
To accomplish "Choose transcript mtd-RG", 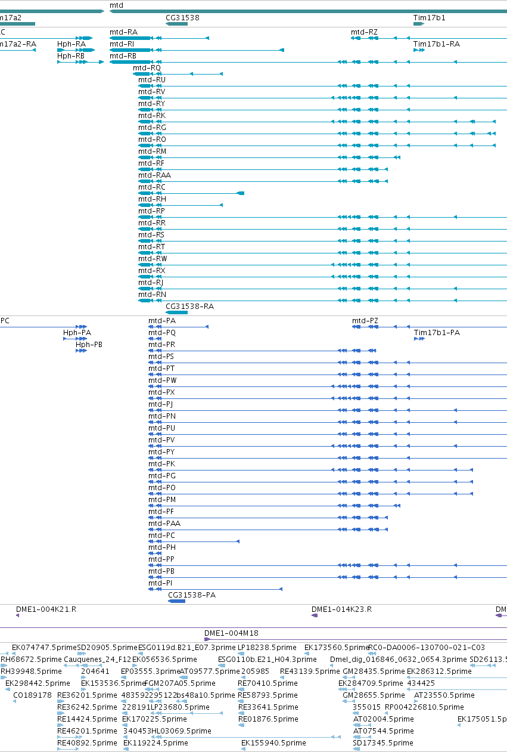I will [x=152, y=127].
